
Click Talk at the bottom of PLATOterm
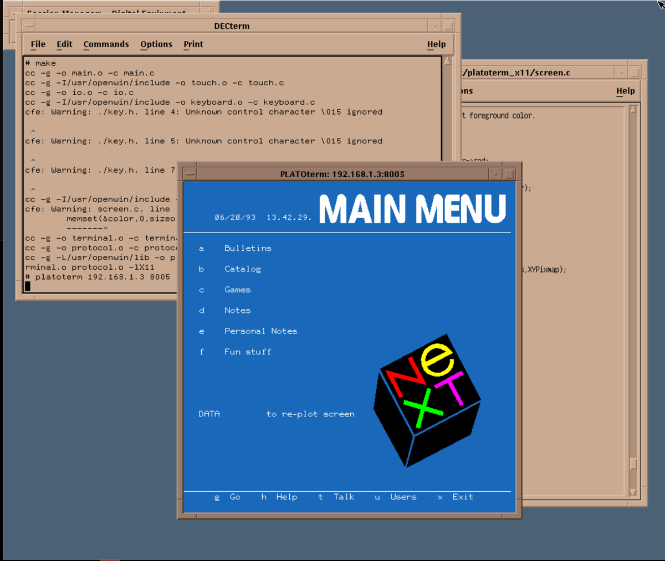coord(344,497)
